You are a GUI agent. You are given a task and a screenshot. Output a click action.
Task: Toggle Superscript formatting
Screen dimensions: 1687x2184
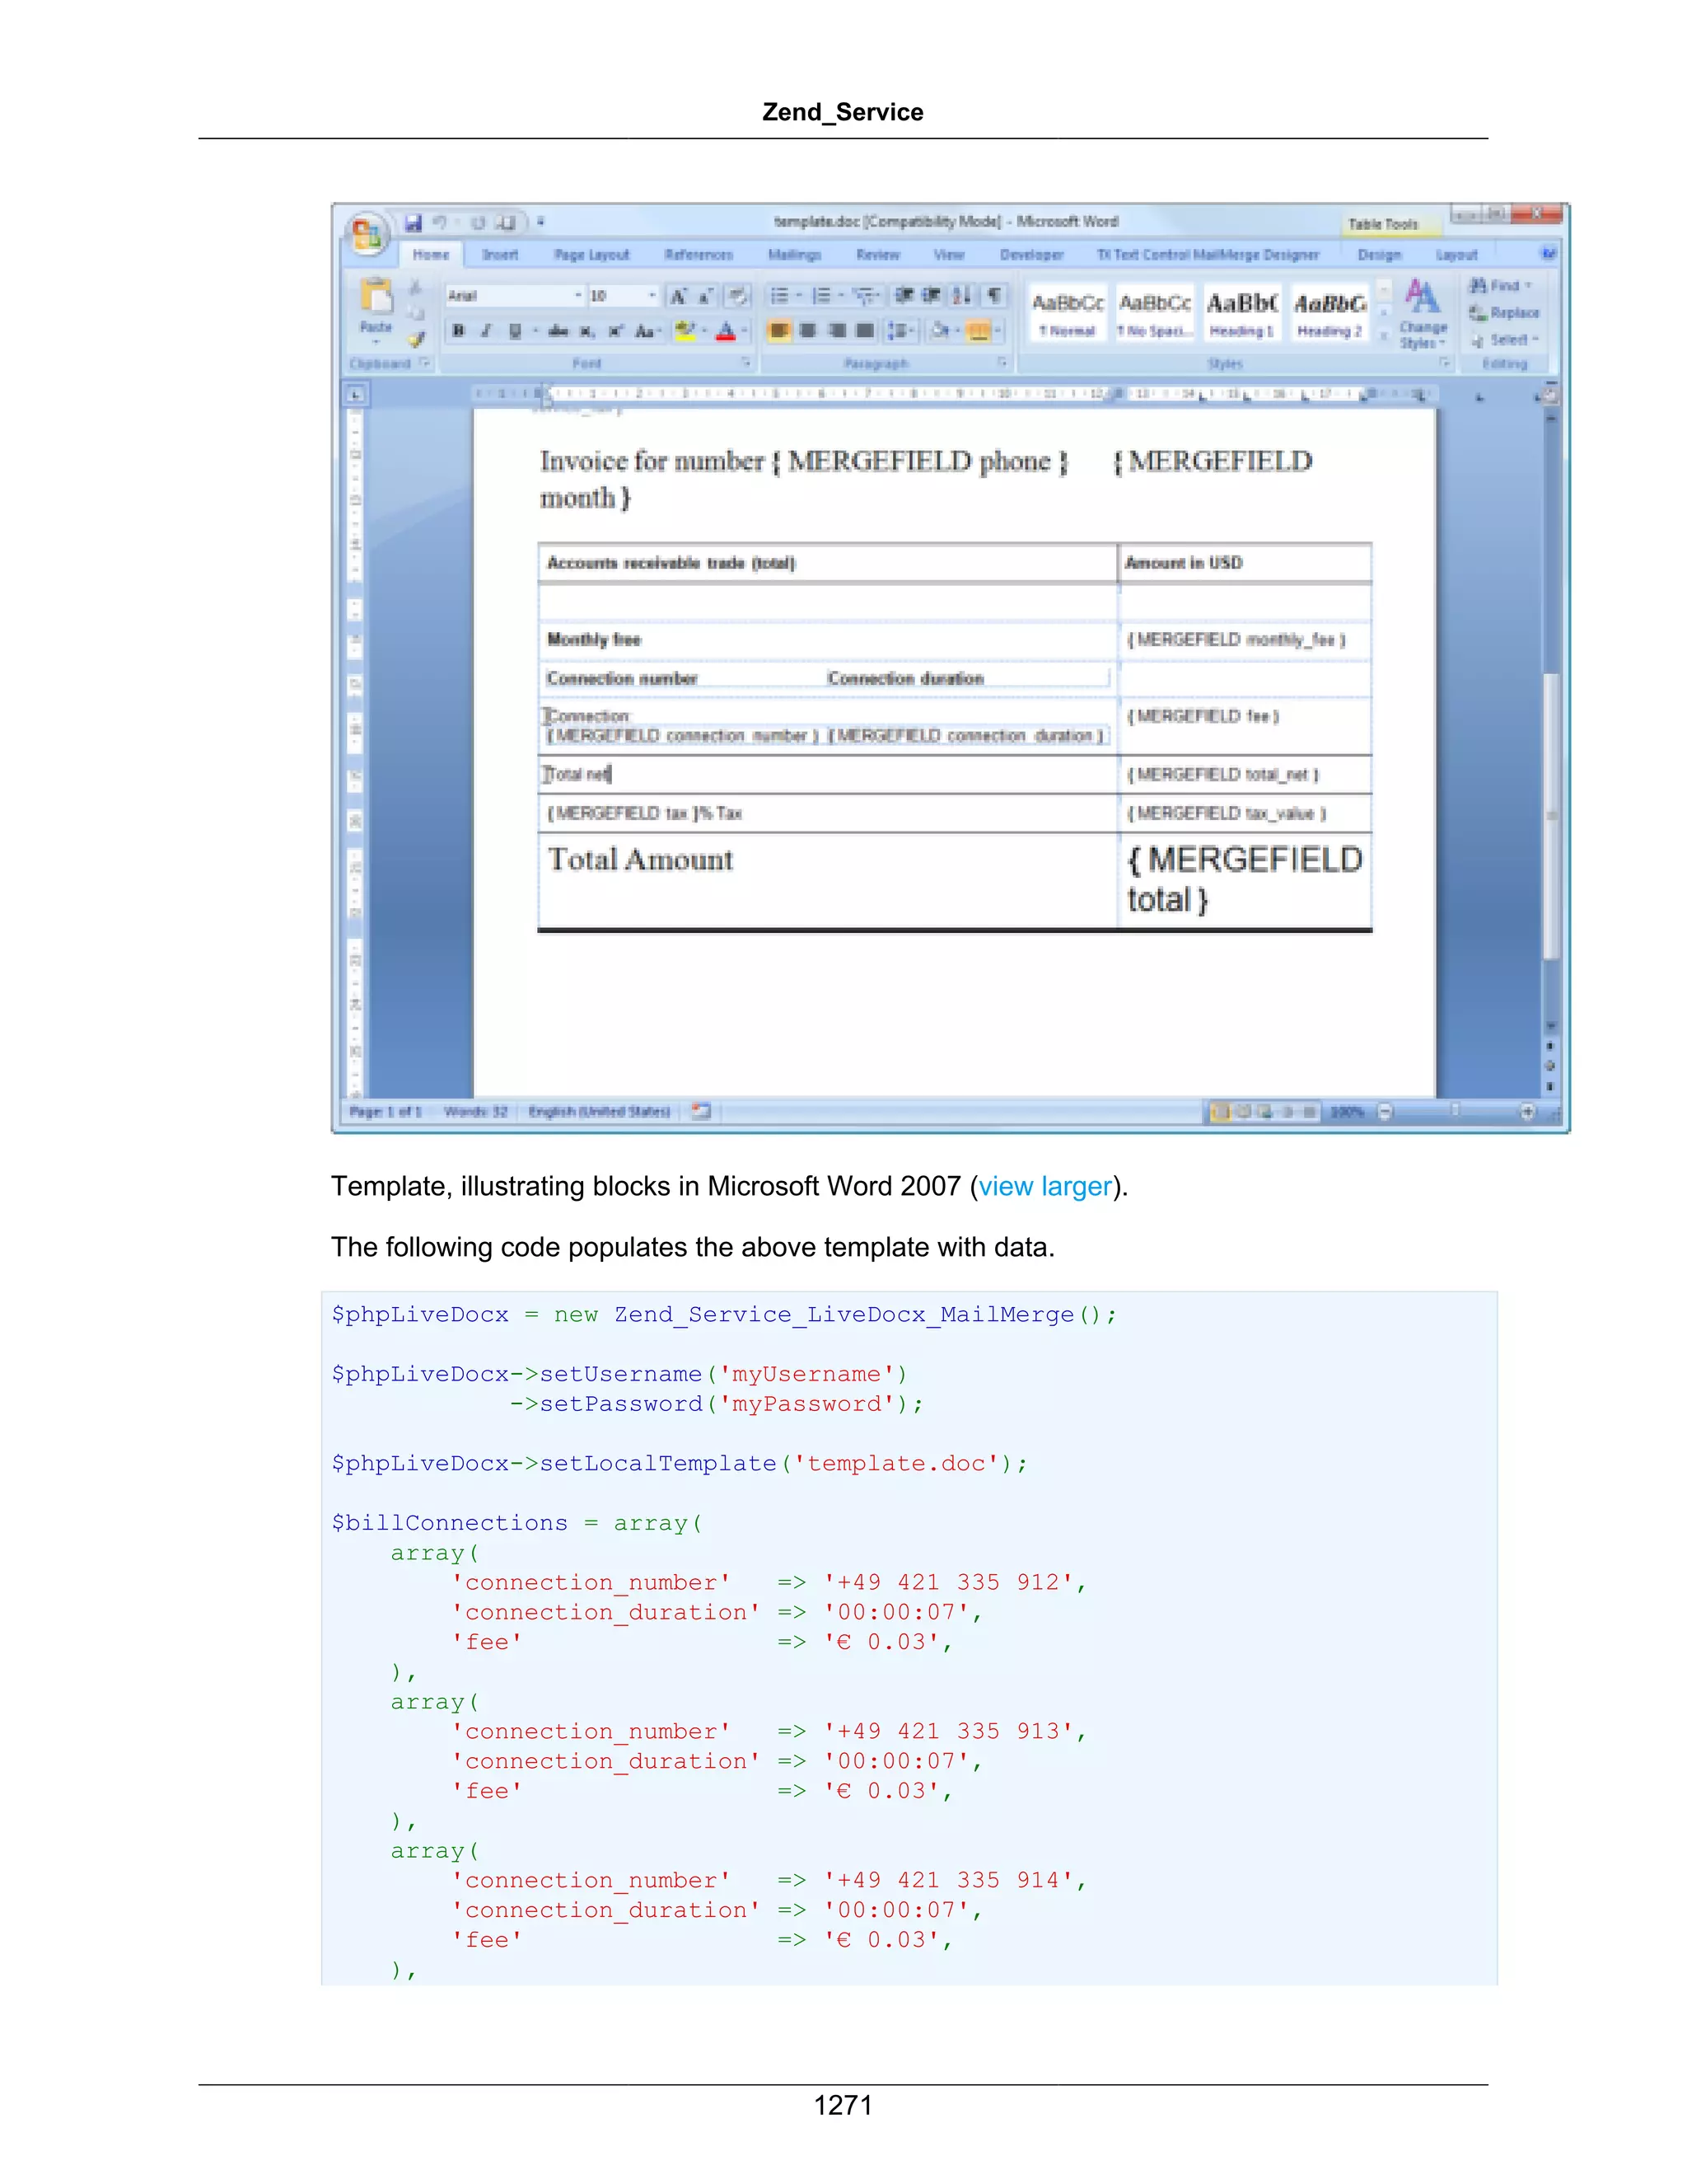[615, 331]
